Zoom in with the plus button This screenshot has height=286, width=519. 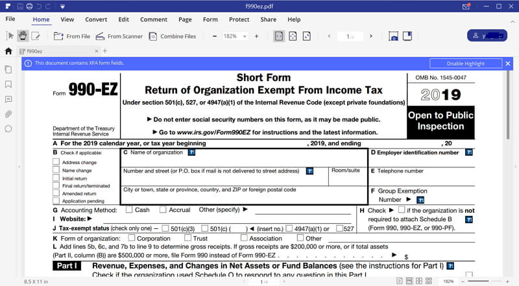coord(256,36)
